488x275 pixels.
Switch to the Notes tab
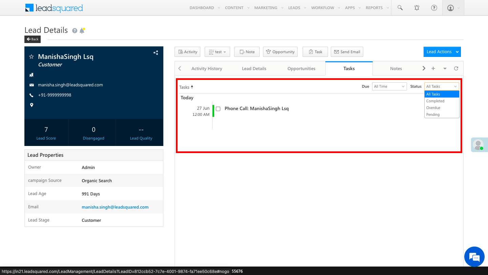(x=396, y=68)
